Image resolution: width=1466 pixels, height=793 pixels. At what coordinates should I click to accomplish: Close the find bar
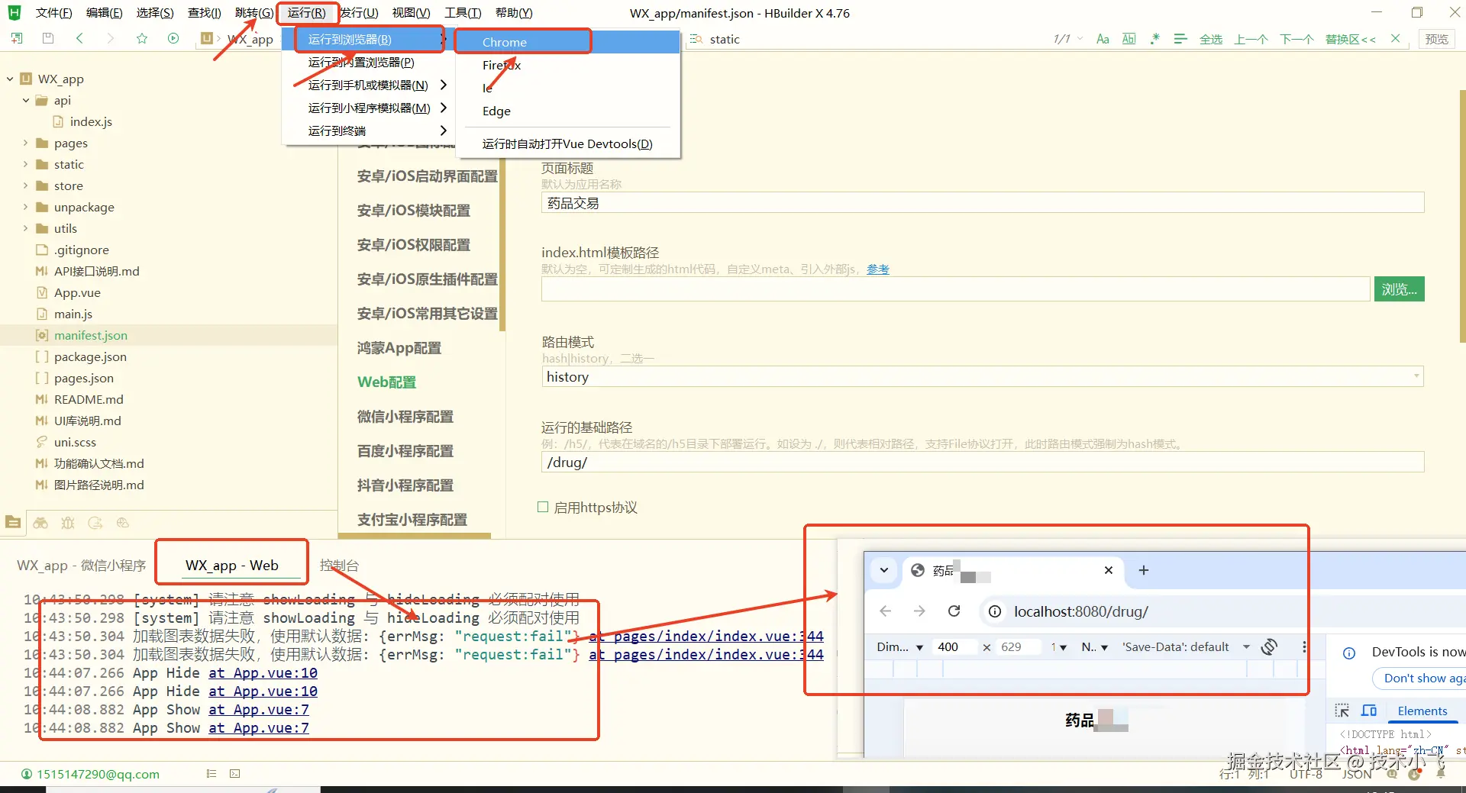click(x=1396, y=39)
